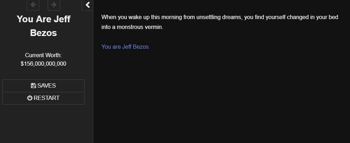
Task: Select the $156,000,000,000 worth value
Action: coord(43,64)
